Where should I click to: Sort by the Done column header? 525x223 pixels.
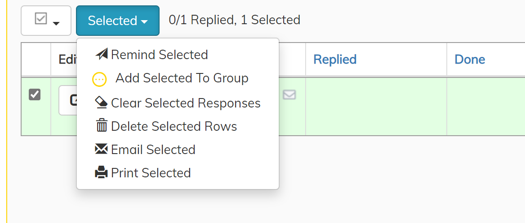470,60
